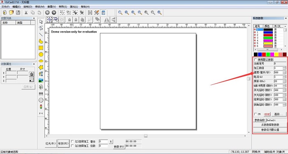Viewport: 288px width, 154px height.
Task: Enable the 使用默认参数 checkbox
Action: (255, 60)
